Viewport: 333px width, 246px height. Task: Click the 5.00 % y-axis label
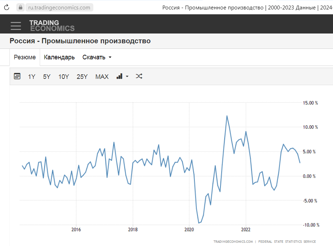pos(309,152)
